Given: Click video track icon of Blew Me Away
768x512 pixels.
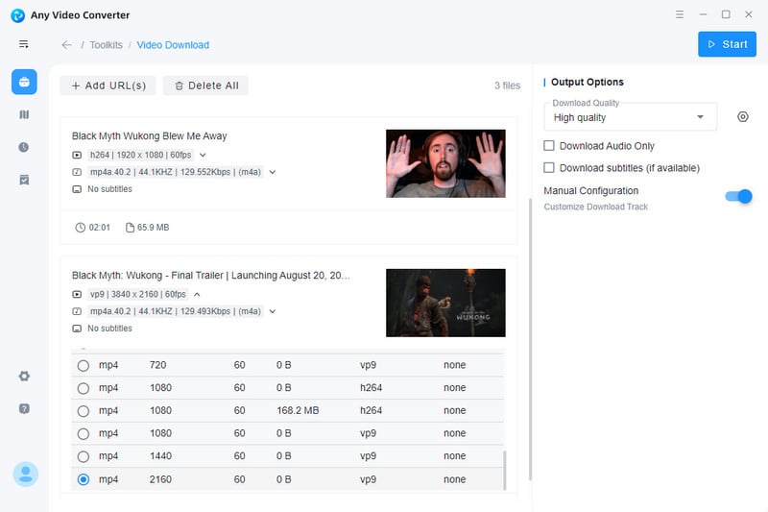Looking at the screenshot, I should pyautogui.click(x=77, y=156).
